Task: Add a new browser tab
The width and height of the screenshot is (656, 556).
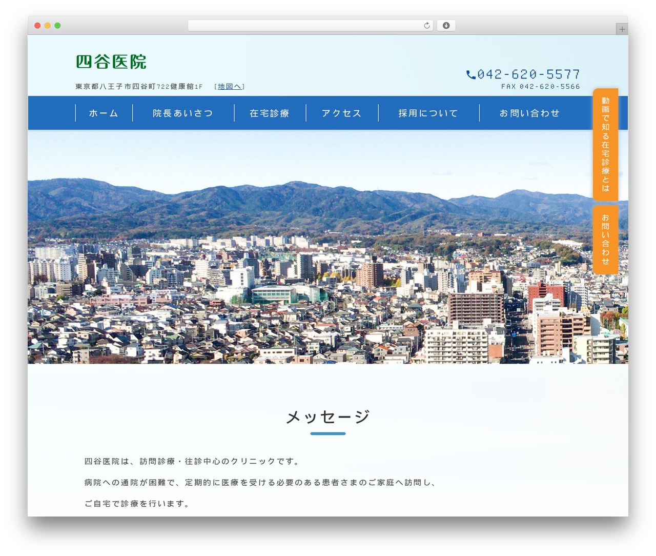Action: pos(622,29)
